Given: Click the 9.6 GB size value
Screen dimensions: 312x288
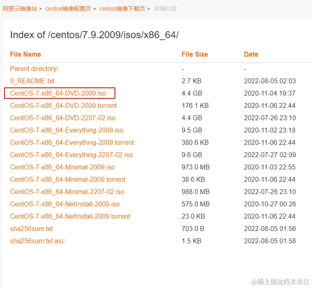Looking at the screenshot, I should [192, 155].
